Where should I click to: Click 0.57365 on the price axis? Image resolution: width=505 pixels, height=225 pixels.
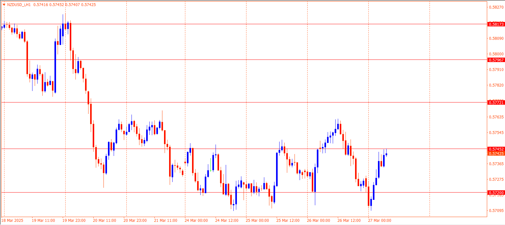496,164
